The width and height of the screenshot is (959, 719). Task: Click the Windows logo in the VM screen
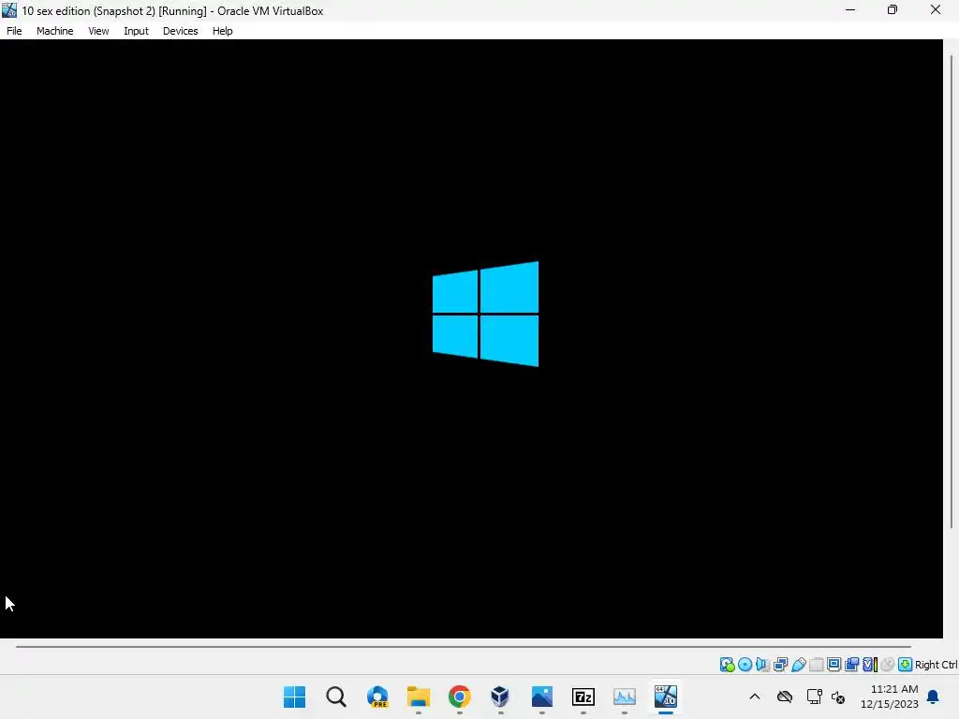[x=486, y=314]
